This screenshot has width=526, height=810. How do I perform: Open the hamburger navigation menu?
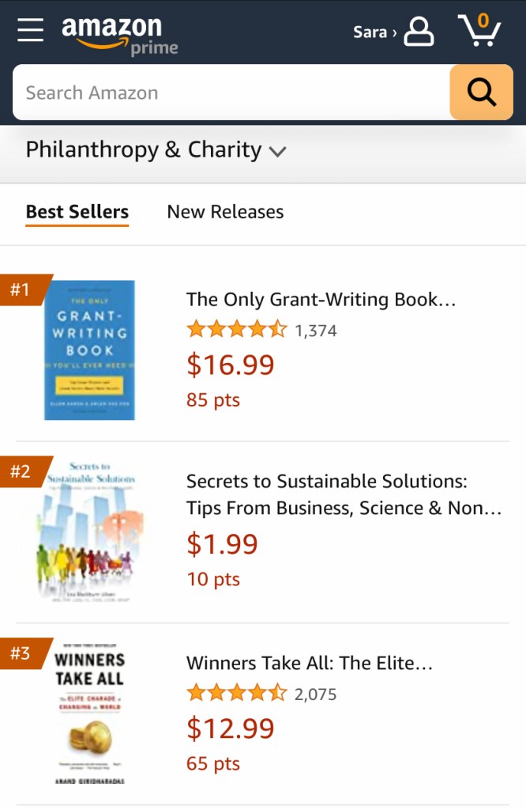(x=31, y=30)
